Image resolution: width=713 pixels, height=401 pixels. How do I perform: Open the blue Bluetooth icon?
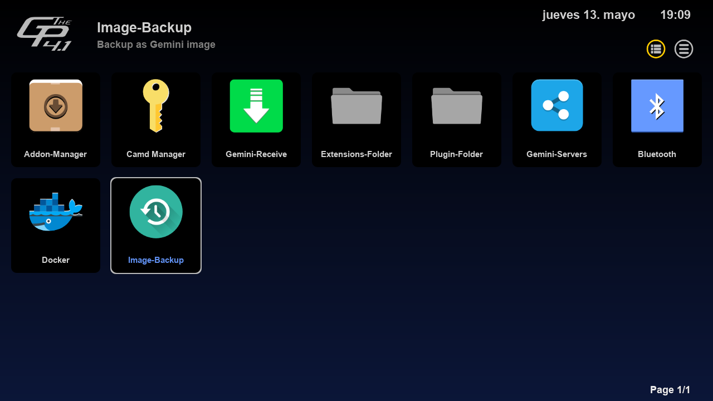pos(657,106)
